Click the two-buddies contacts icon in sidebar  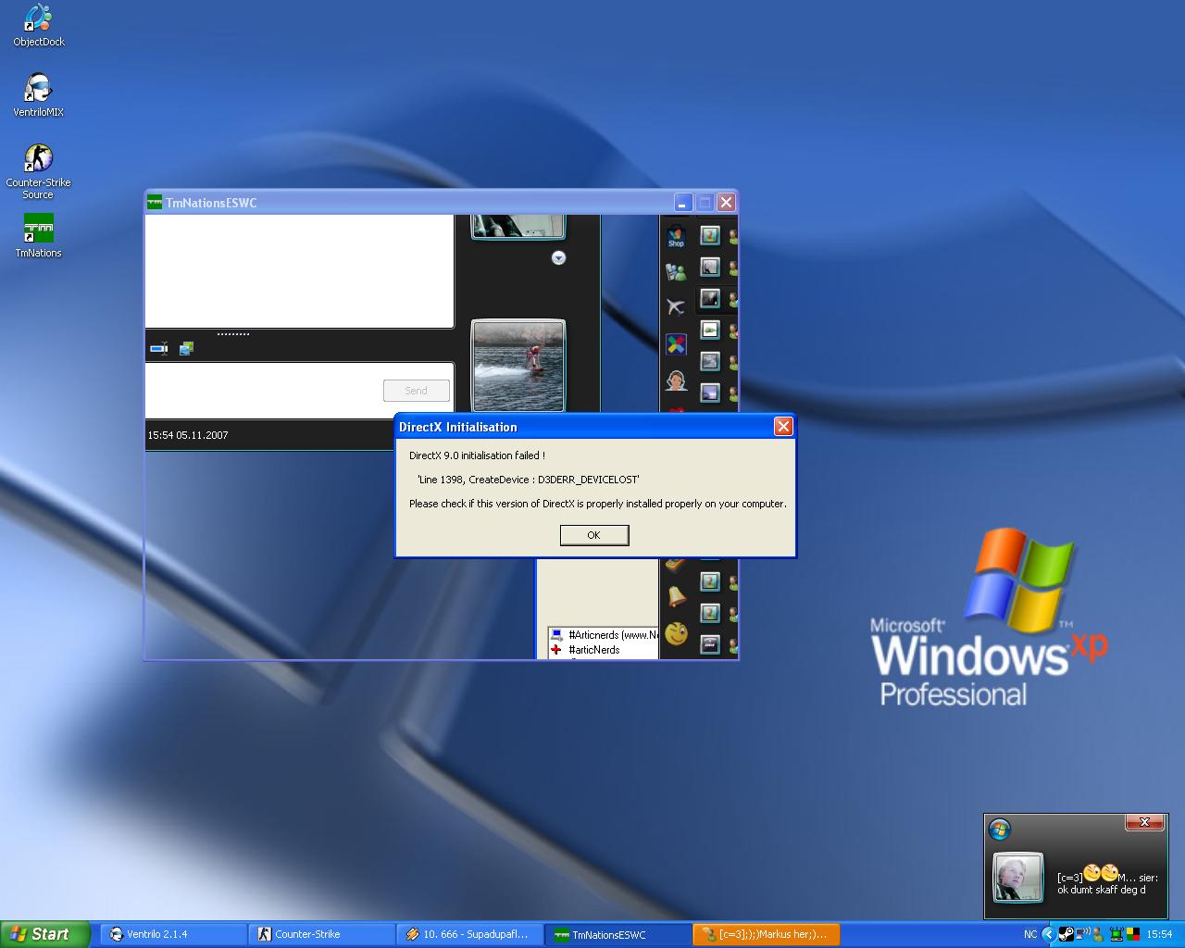click(676, 271)
